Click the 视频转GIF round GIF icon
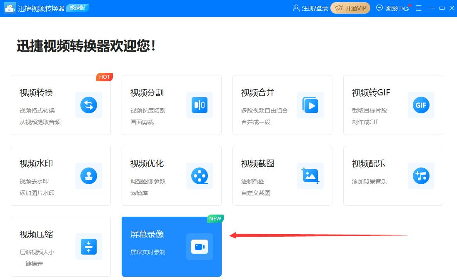The height and width of the screenshot is (280, 457). pos(421,105)
